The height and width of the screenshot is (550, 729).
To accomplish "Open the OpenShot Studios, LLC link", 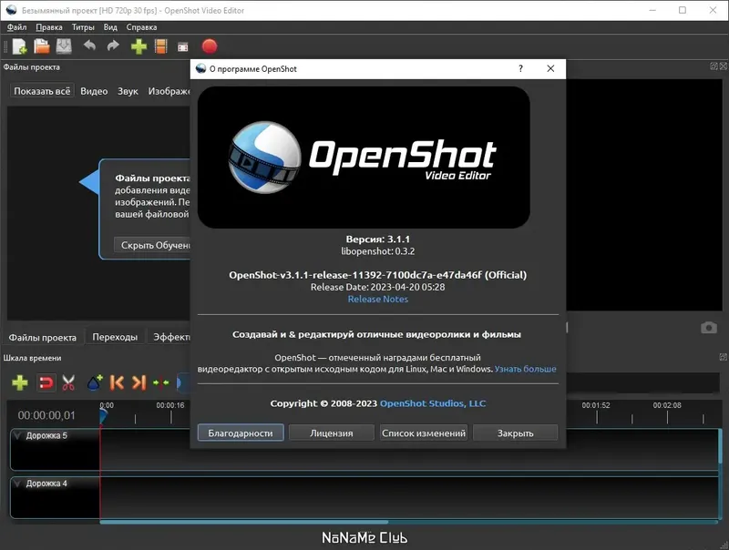I will [x=433, y=403].
